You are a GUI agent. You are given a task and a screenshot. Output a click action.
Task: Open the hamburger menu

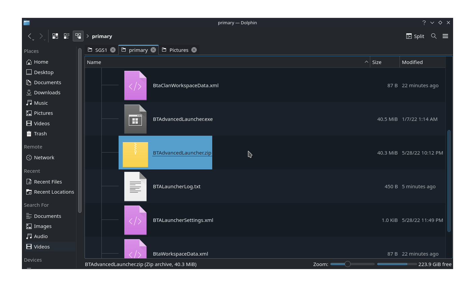[x=445, y=36]
